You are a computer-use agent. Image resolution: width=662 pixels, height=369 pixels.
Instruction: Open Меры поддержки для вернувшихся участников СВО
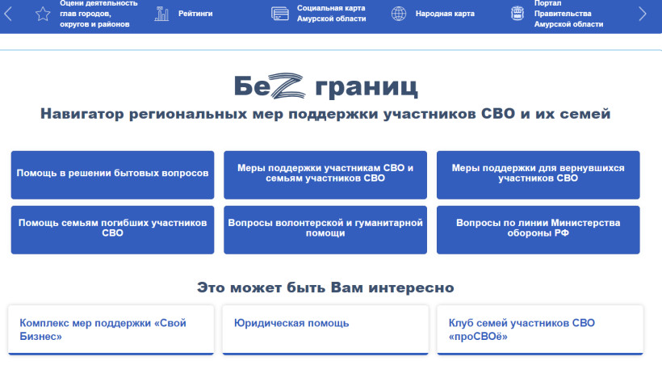coord(538,174)
